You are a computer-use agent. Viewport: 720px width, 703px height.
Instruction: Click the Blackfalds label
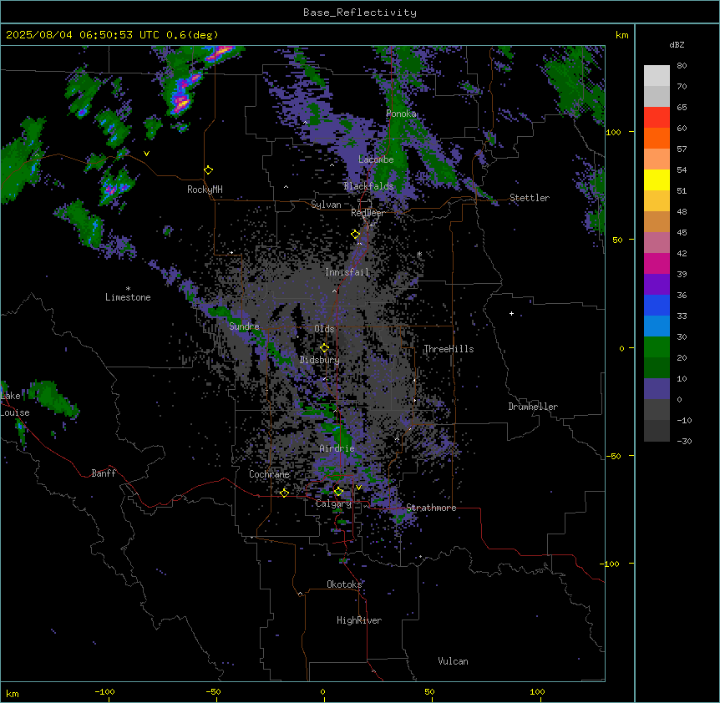pos(368,186)
